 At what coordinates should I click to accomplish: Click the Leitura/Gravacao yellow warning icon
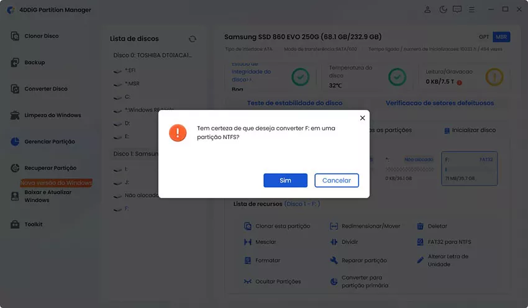point(494,77)
